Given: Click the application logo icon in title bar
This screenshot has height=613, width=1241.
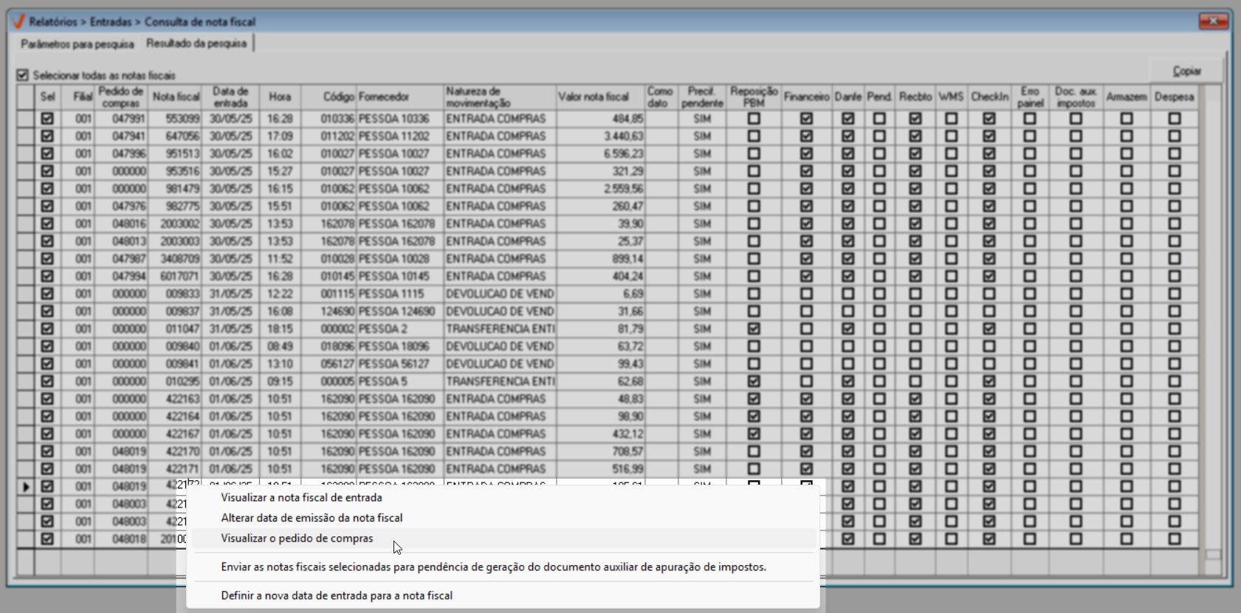Looking at the screenshot, I should (18, 21).
